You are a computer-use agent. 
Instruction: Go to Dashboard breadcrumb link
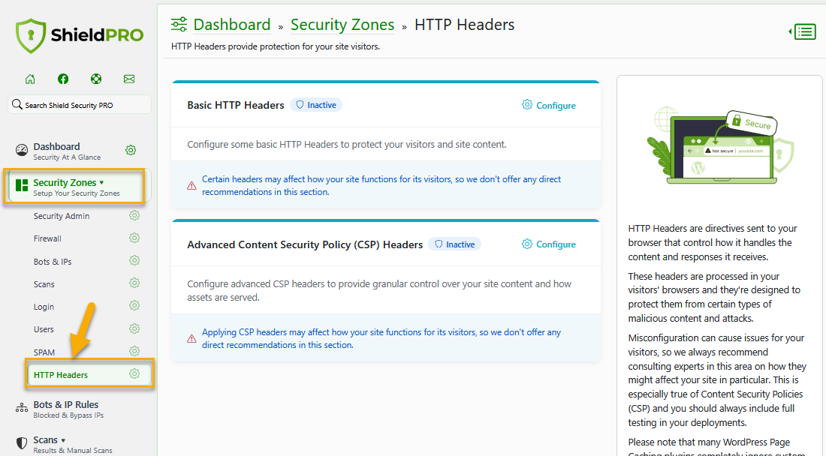click(x=232, y=25)
